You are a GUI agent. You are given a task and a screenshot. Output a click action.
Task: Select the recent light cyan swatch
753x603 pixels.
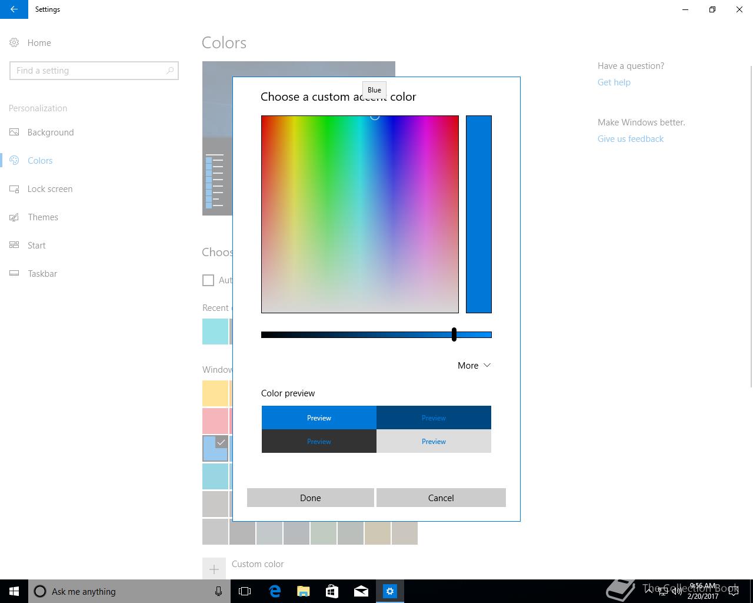coord(215,332)
